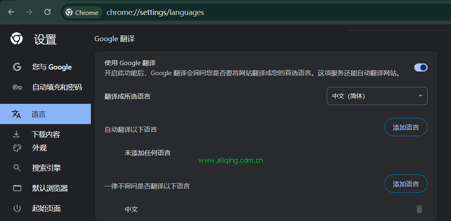The image size is (451, 221).
Task: Open 下载内容 settings section
Action: [x=46, y=135]
